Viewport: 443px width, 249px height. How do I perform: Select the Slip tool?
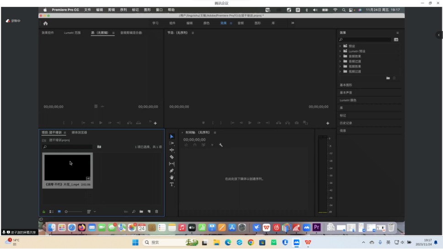(172, 164)
